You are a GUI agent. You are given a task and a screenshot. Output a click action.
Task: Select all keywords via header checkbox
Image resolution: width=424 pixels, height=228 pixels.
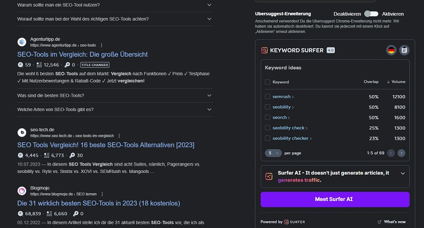coord(268,82)
